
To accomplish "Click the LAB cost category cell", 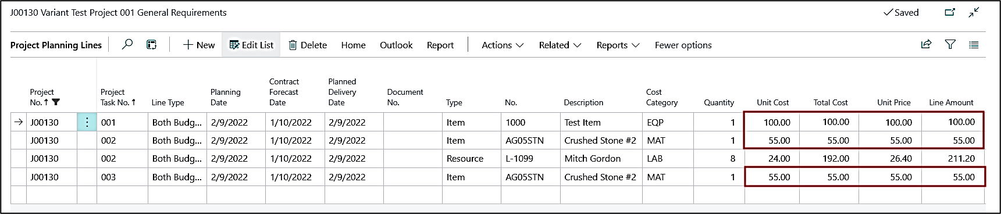I will [668, 158].
